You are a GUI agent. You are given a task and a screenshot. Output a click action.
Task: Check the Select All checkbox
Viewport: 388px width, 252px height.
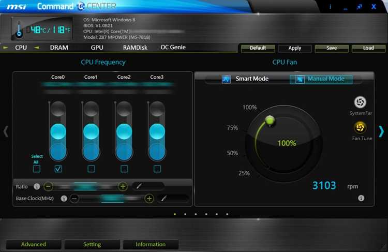(37, 169)
